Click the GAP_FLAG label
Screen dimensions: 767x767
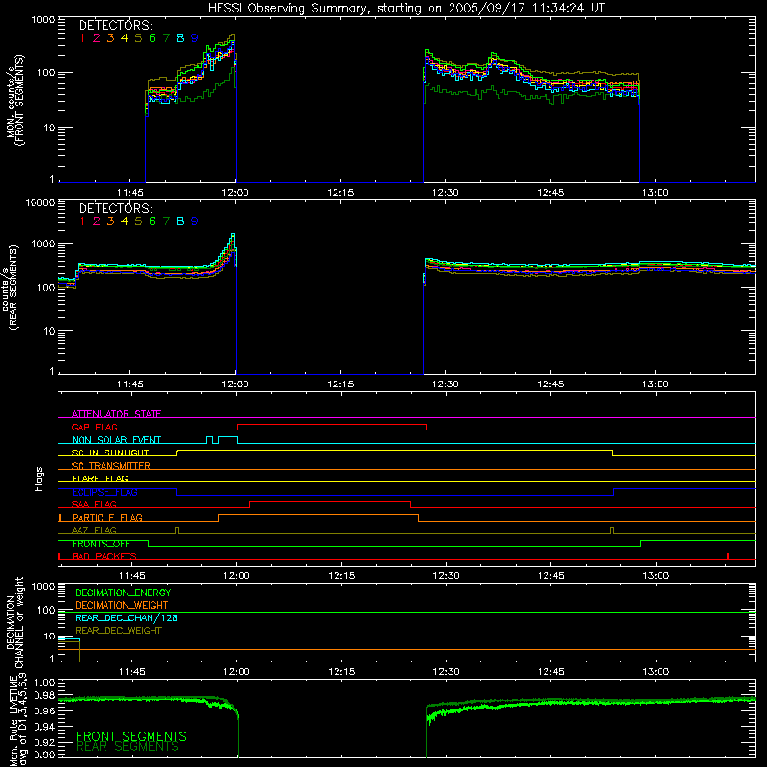[94, 427]
